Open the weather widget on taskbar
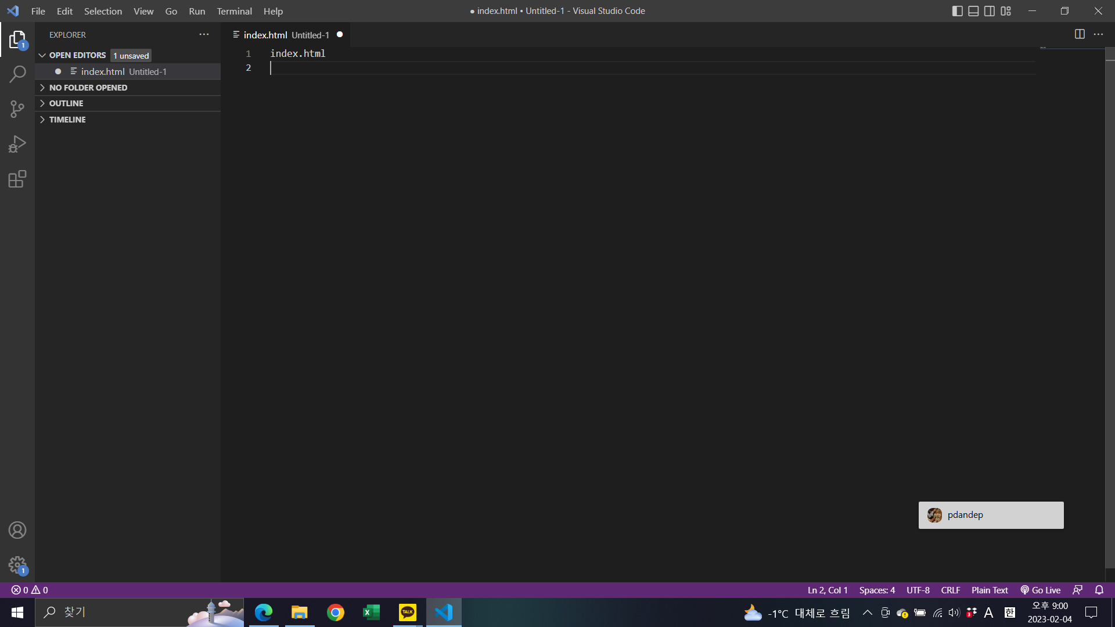 tap(796, 612)
